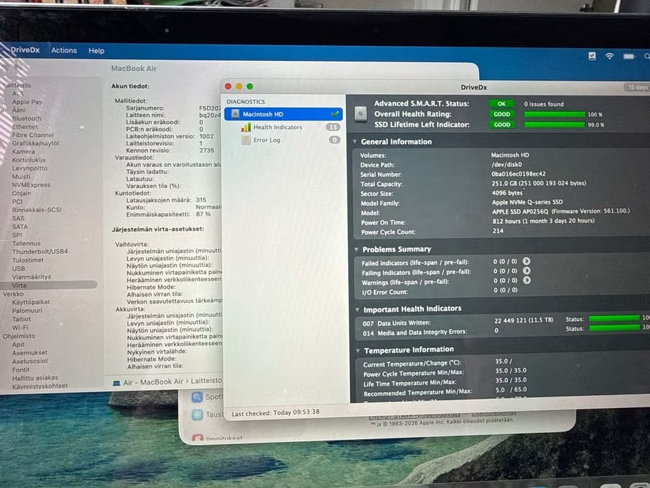Click the Health Indicators bar chart icon
Screen dimensions: 650x488
click(x=246, y=127)
